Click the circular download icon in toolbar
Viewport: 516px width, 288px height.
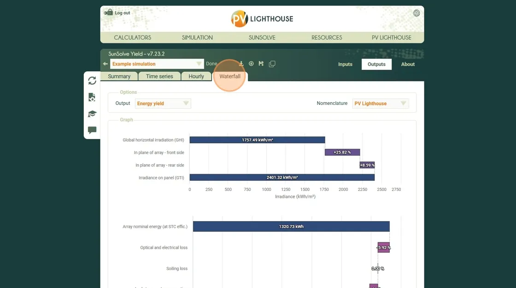click(x=251, y=64)
